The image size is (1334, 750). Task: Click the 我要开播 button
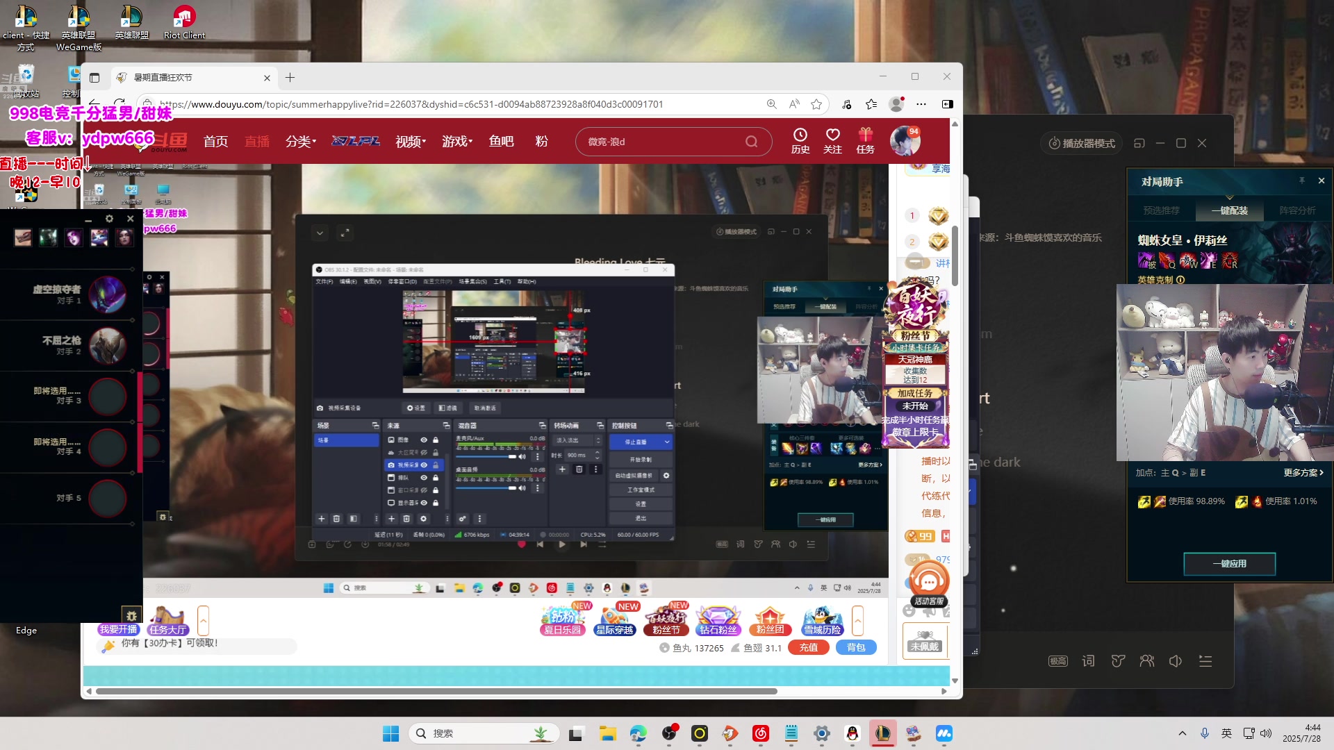tap(118, 629)
